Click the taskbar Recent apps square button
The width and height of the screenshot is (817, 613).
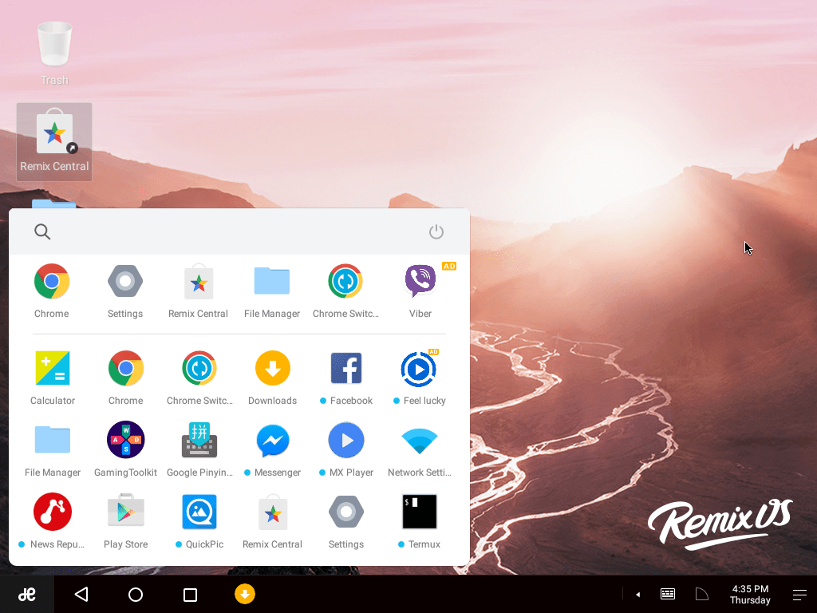click(190, 595)
